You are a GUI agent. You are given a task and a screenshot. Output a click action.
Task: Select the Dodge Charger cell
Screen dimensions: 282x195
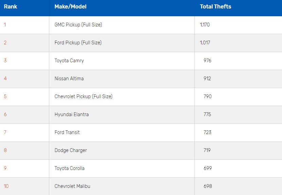click(71, 150)
